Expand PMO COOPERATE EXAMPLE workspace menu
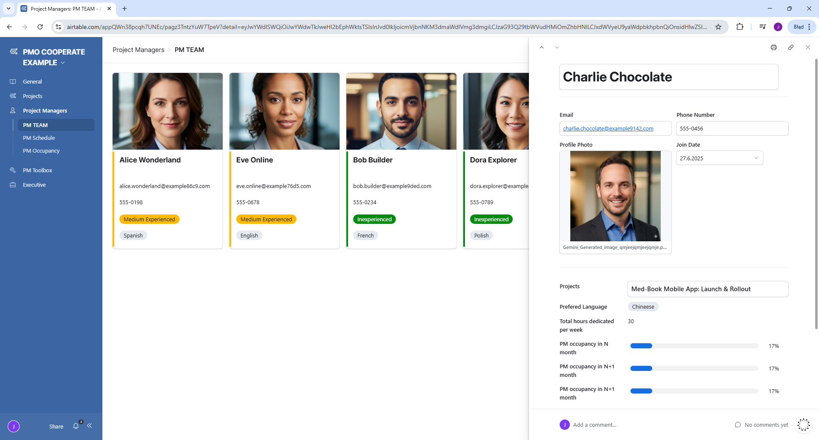Screen dimensions: 819x440 coord(63,63)
